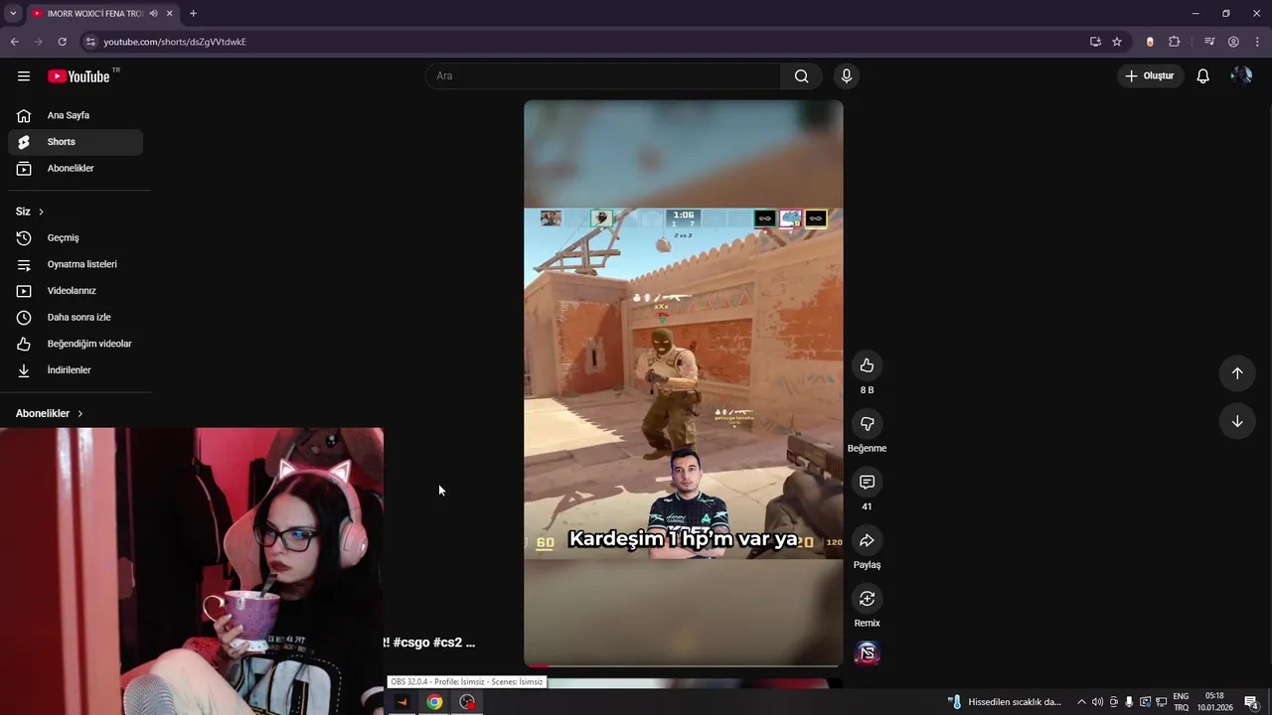Share the Short via Paylaş
The width and height of the screenshot is (1272, 715).
(867, 540)
